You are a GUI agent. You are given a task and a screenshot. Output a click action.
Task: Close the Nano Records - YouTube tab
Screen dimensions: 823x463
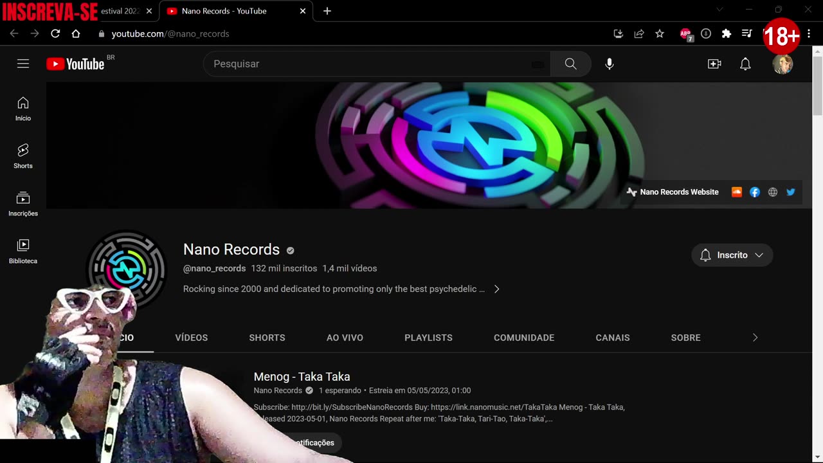303,11
